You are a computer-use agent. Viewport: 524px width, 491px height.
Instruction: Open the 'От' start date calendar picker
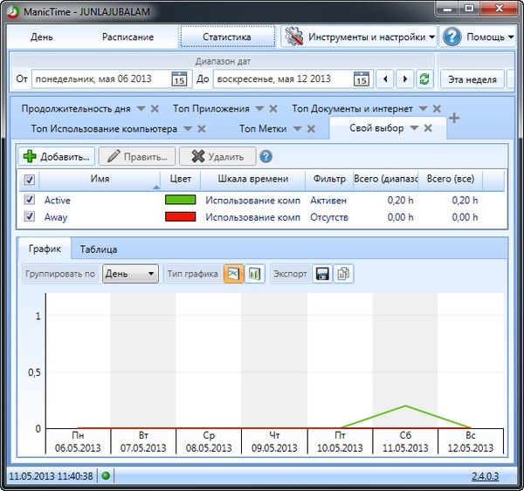178,79
